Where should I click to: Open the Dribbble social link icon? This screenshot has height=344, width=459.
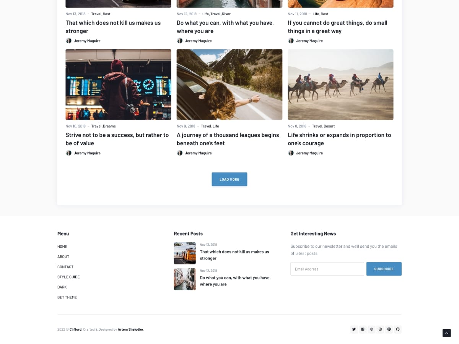pyautogui.click(x=371, y=329)
